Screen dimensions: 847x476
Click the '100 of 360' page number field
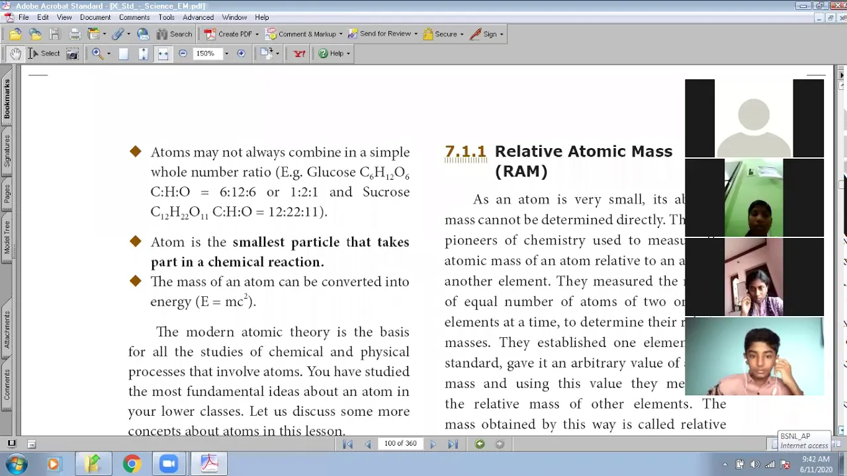pyautogui.click(x=400, y=444)
